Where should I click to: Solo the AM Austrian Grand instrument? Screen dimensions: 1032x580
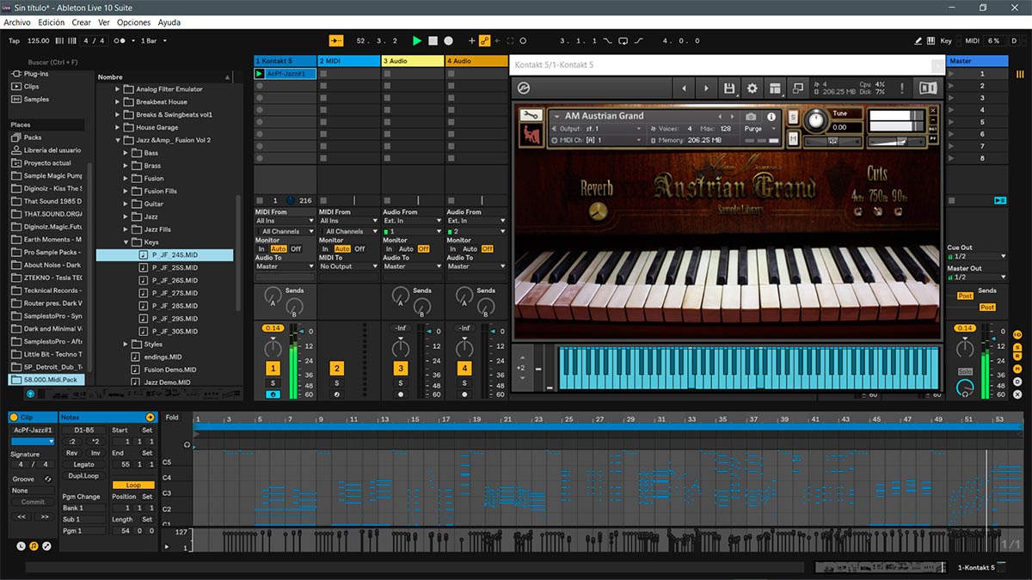(792, 116)
